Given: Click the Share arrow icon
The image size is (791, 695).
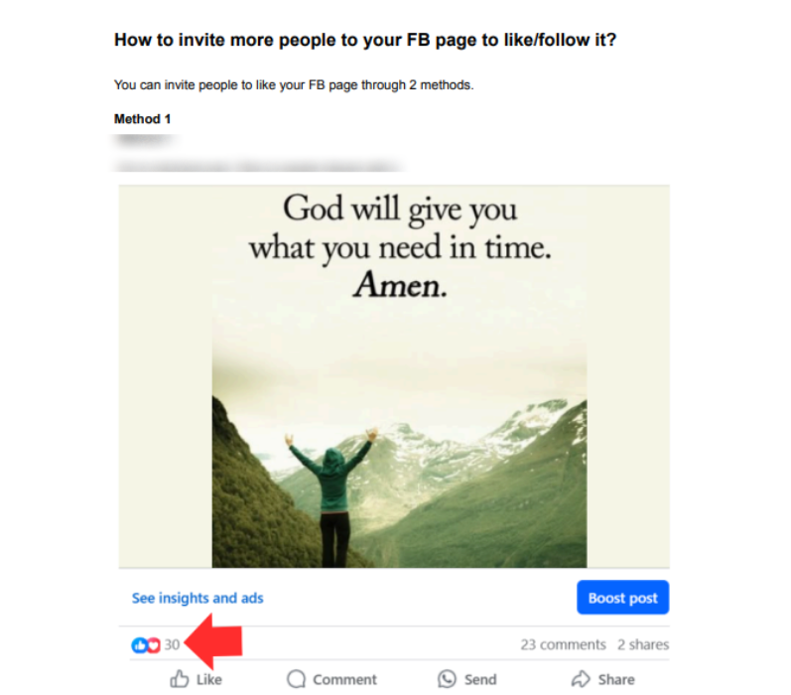Looking at the screenshot, I should click(581, 679).
